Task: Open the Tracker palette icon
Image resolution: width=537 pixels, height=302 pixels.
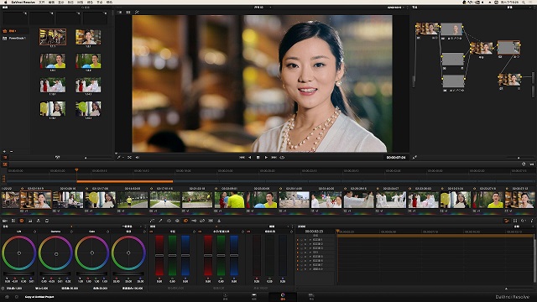Action: [177, 221]
